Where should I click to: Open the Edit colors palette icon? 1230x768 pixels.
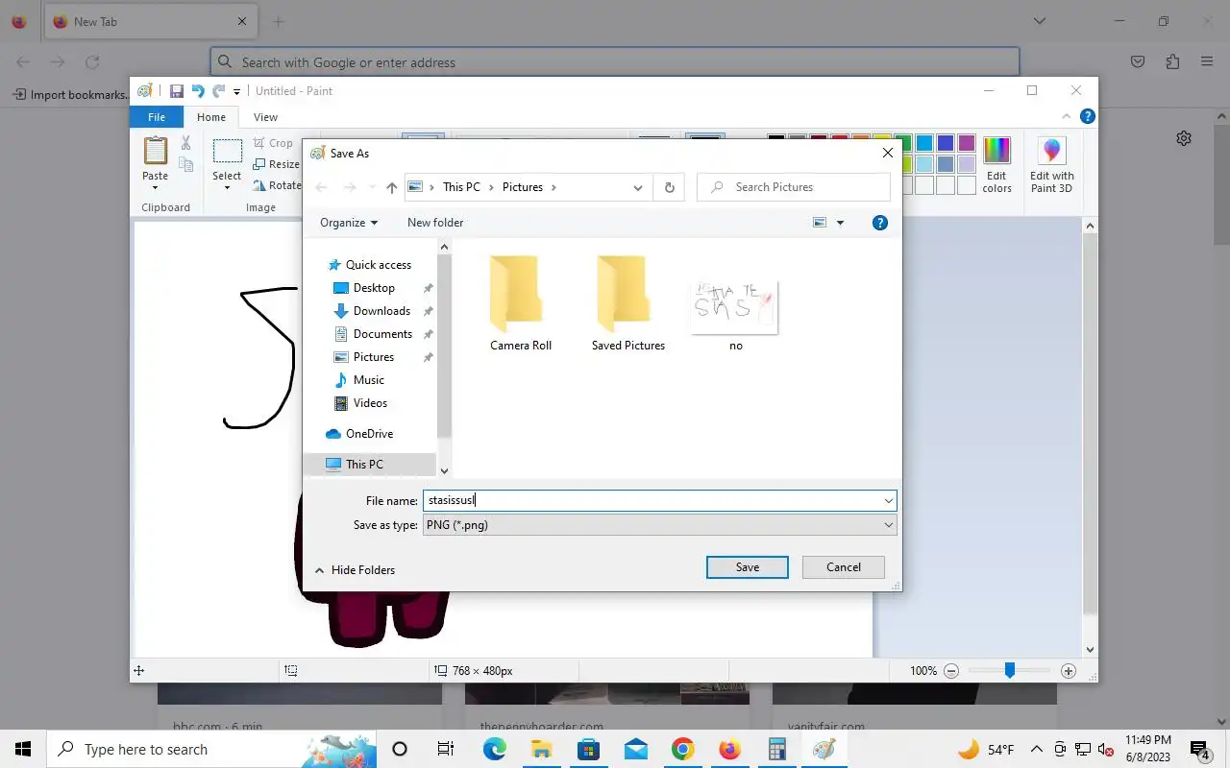click(x=996, y=152)
